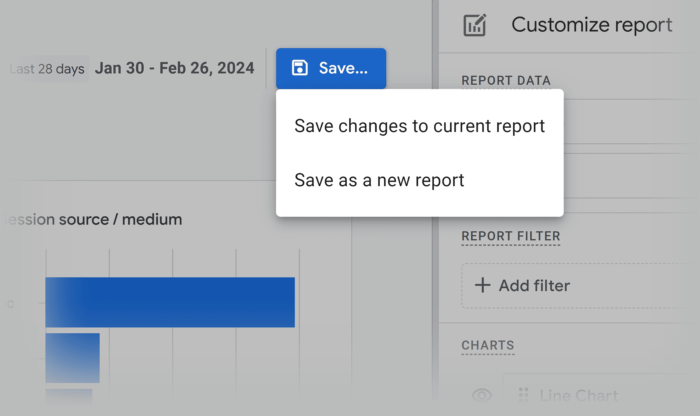The image size is (700, 416).
Task: Click the Customize report chart-edit icon
Action: point(475,25)
